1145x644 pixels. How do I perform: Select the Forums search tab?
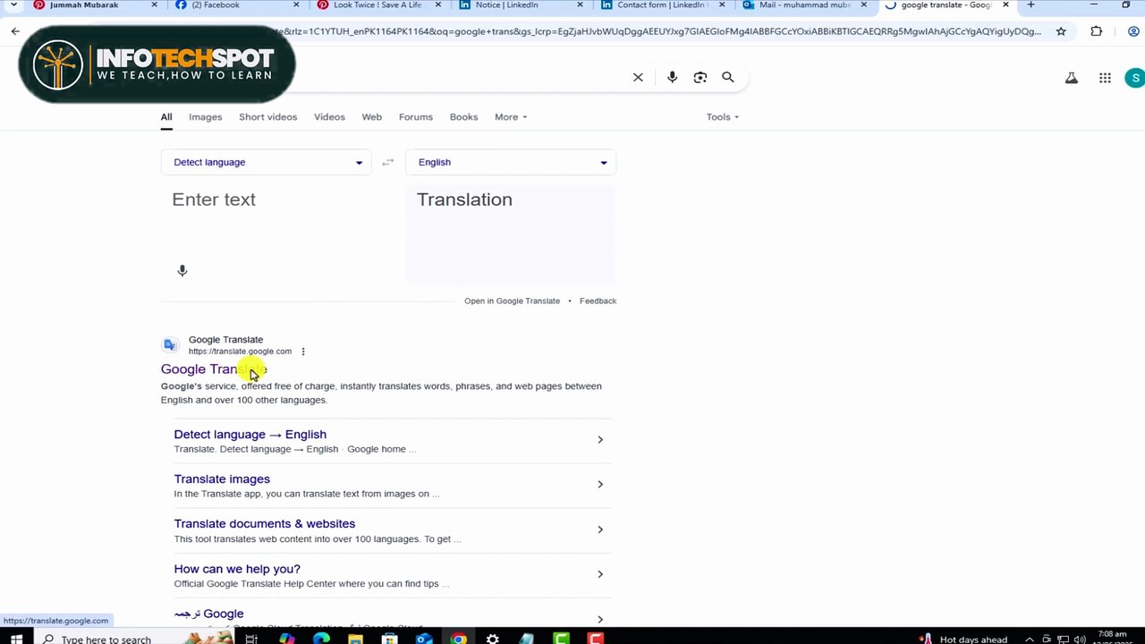pos(415,117)
